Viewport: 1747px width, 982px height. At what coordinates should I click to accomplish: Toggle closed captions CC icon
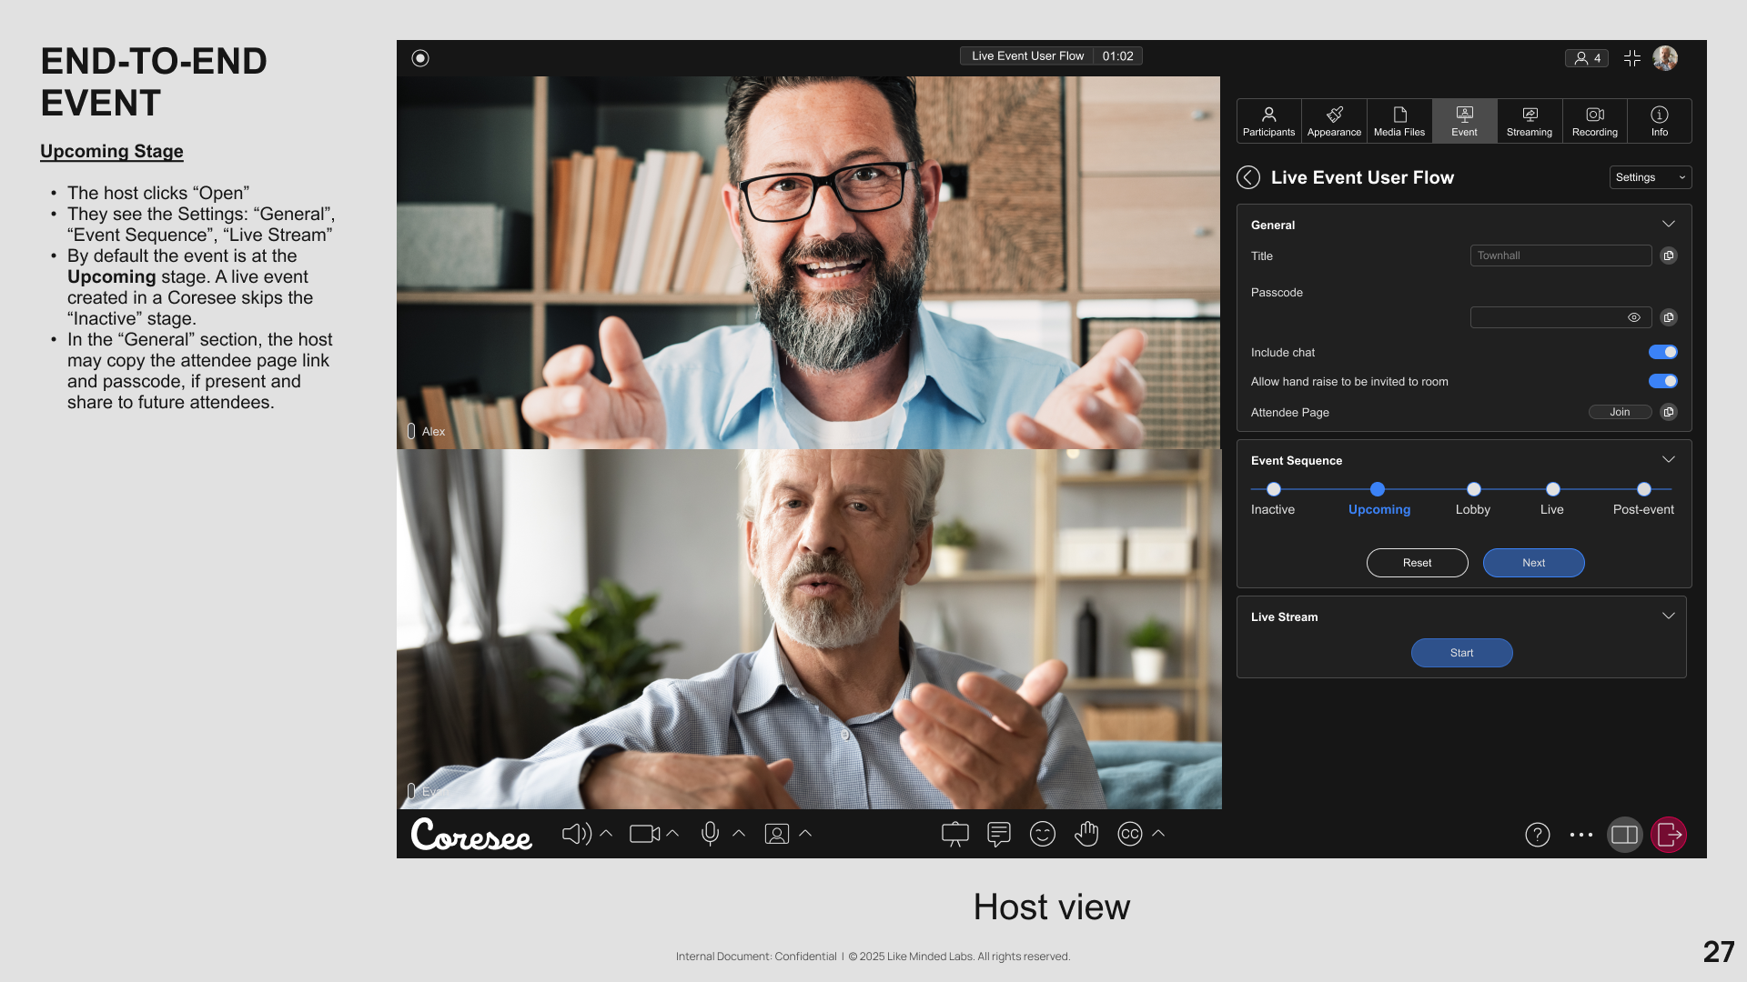(x=1129, y=834)
